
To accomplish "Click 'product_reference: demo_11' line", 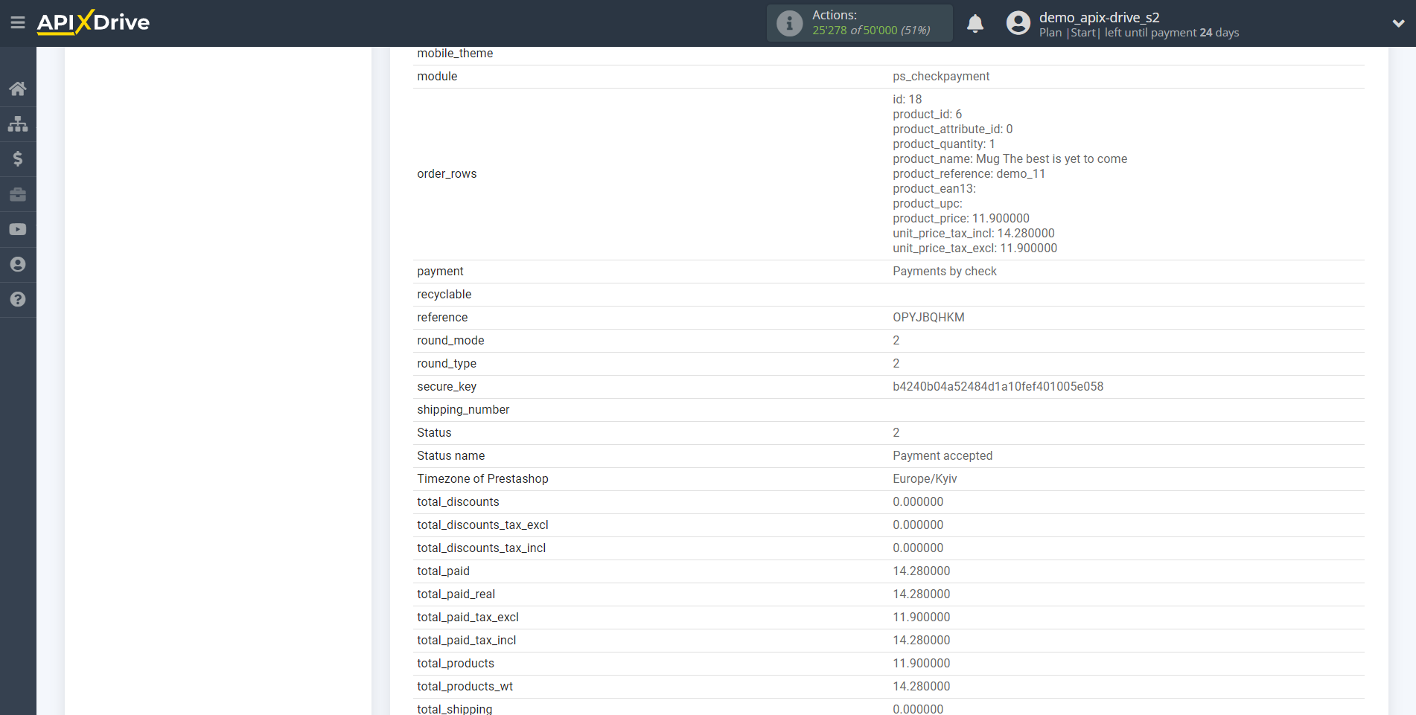I will click(x=969, y=173).
